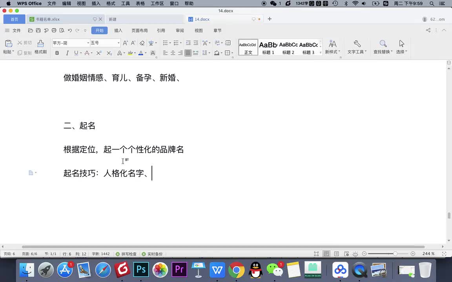Save the document with the disk icon

point(38,31)
